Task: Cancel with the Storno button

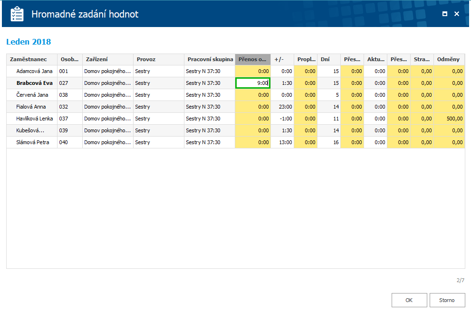Action: pyautogui.click(x=447, y=300)
